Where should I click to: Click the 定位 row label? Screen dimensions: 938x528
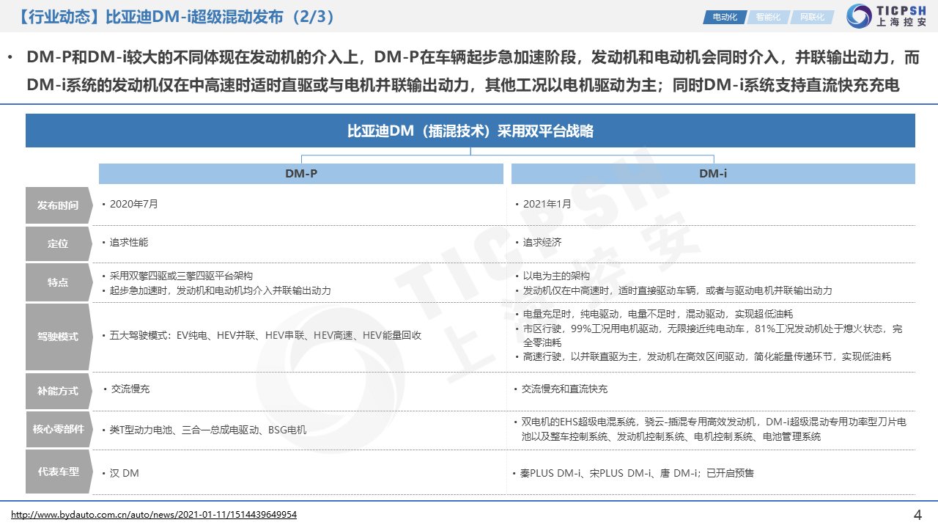click(x=58, y=243)
